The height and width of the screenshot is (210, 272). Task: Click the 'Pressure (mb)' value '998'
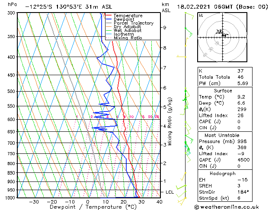coord(242,141)
